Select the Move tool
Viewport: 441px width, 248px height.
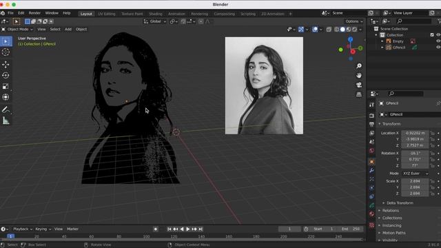[x=6, y=64]
